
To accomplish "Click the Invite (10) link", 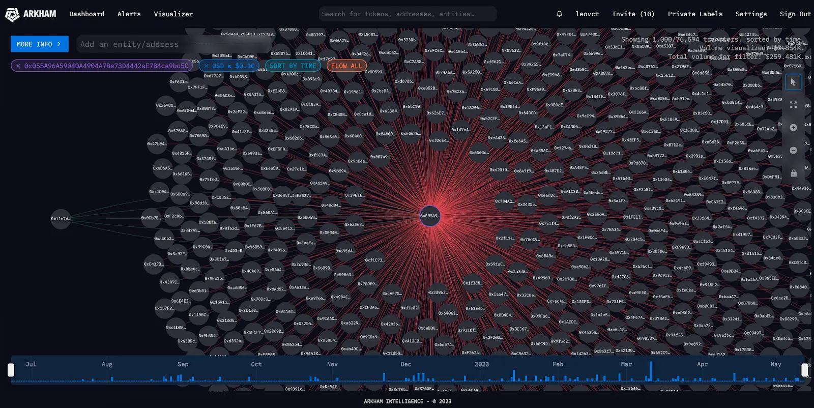I will point(633,14).
